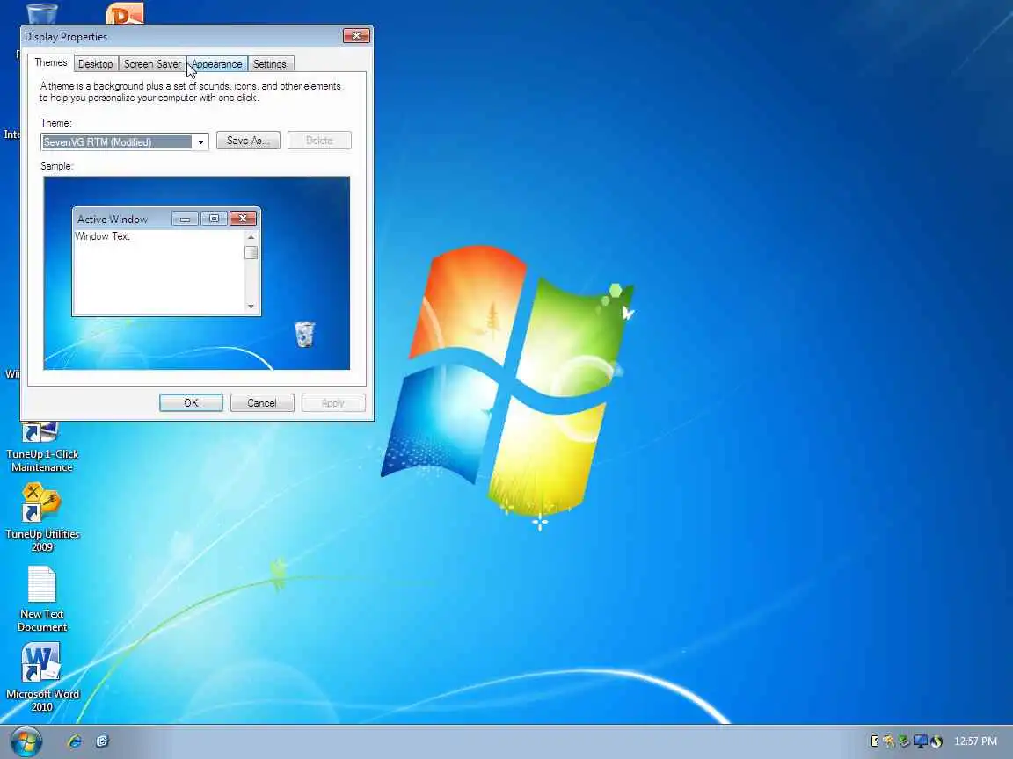Launch Internet Explorer from the taskbar
Image resolution: width=1013 pixels, height=759 pixels.
point(74,741)
